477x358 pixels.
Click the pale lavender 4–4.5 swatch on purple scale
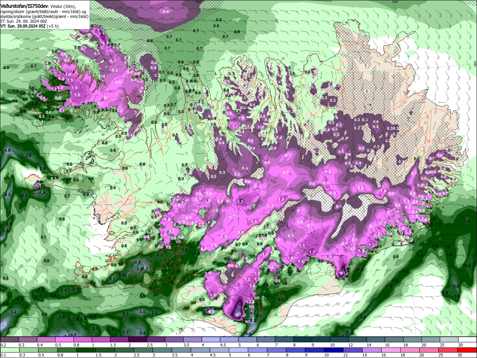pyautogui.click(x=211, y=340)
